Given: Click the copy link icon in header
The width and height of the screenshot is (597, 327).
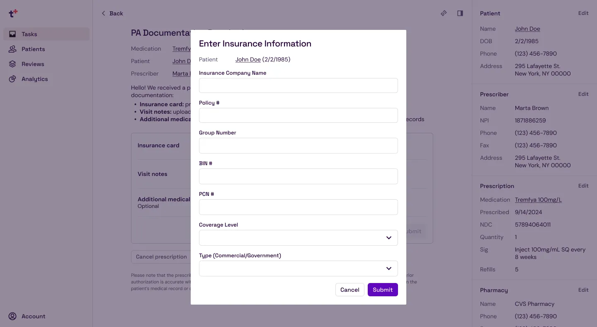Looking at the screenshot, I should [444, 13].
